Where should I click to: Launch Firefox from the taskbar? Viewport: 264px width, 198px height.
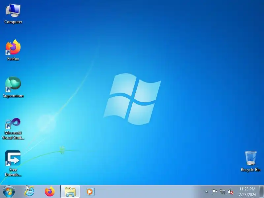coord(50,192)
